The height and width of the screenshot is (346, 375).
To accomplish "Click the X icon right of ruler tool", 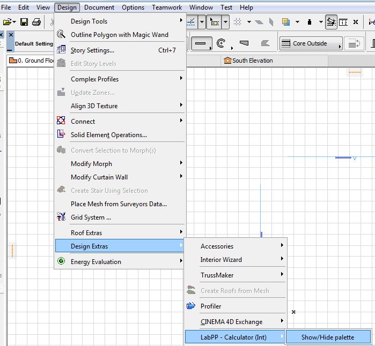I will [356, 22].
